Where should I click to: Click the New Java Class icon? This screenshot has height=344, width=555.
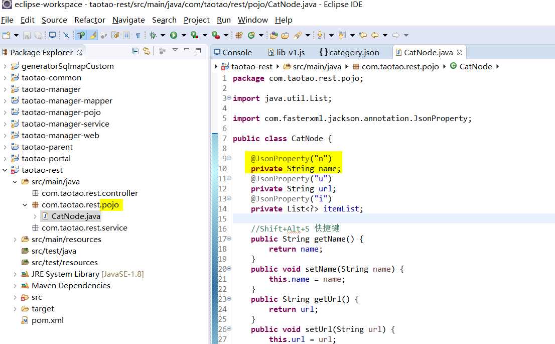[x=251, y=35]
